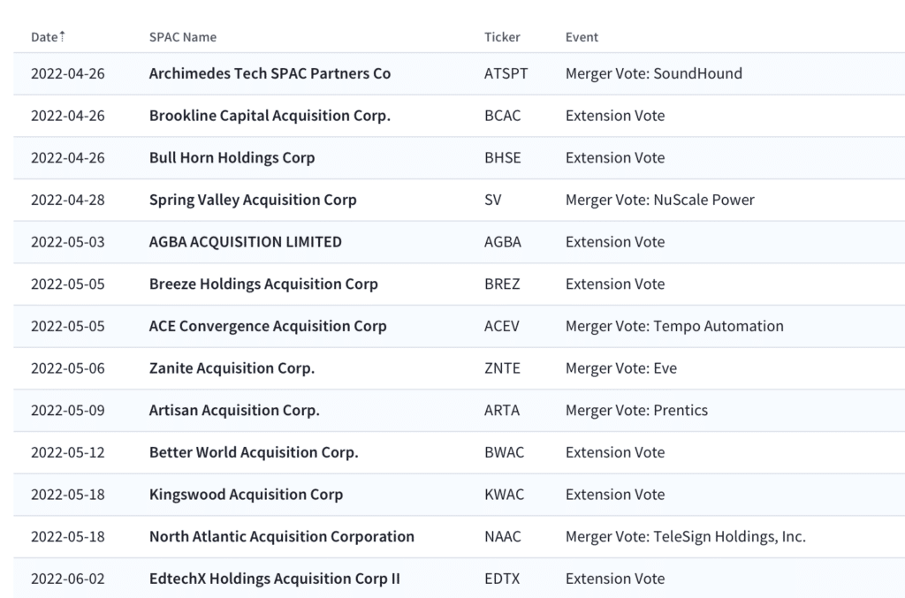Open EdtechX Holdings Acquisition Corp II
This screenshot has width=905, height=598.
(x=274, y=579)
